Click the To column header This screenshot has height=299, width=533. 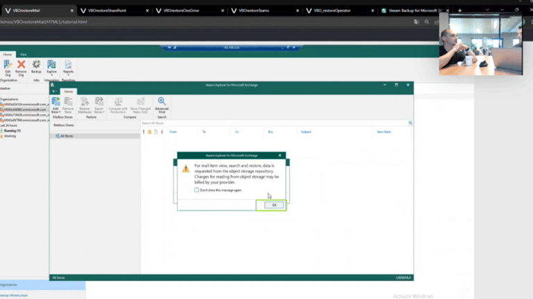tap(204, 132)
